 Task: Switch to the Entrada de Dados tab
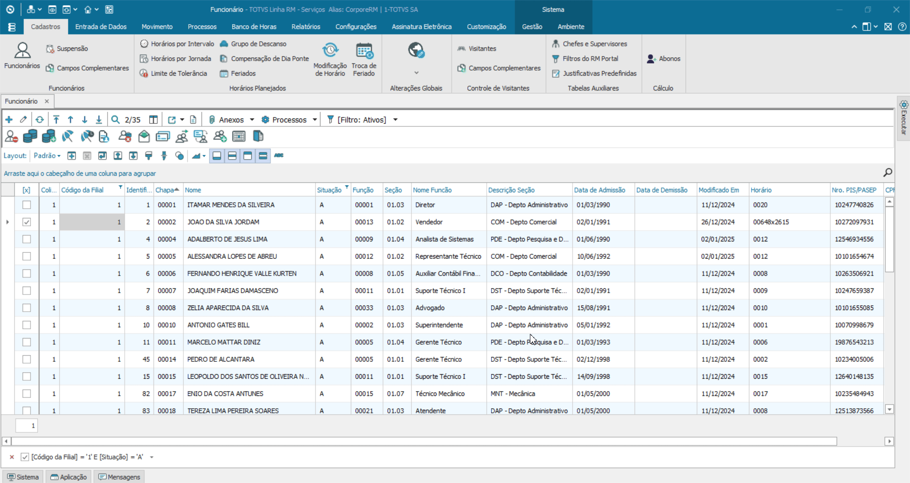click(x=101, y=27)
